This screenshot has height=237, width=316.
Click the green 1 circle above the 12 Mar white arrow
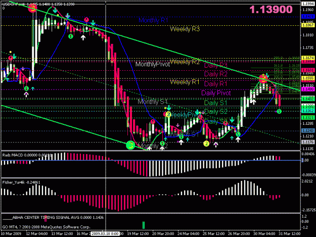click(26, 88)
